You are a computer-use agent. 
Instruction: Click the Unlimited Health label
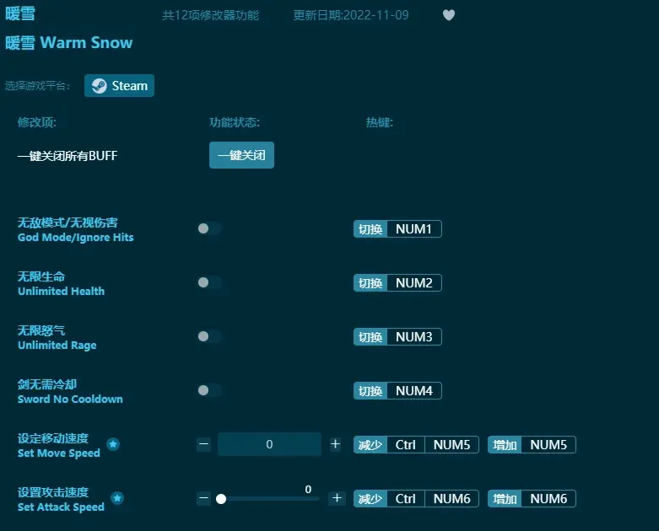click(x=61, y=291)
